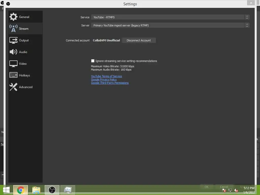The height and width of the screenshot is (195, 260).
Task: Open the Service dropdown showing YouTube - RTMPS
Action: 170,17
